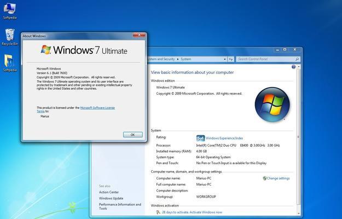Click OK in the About Windows dialog

point(132,135)
